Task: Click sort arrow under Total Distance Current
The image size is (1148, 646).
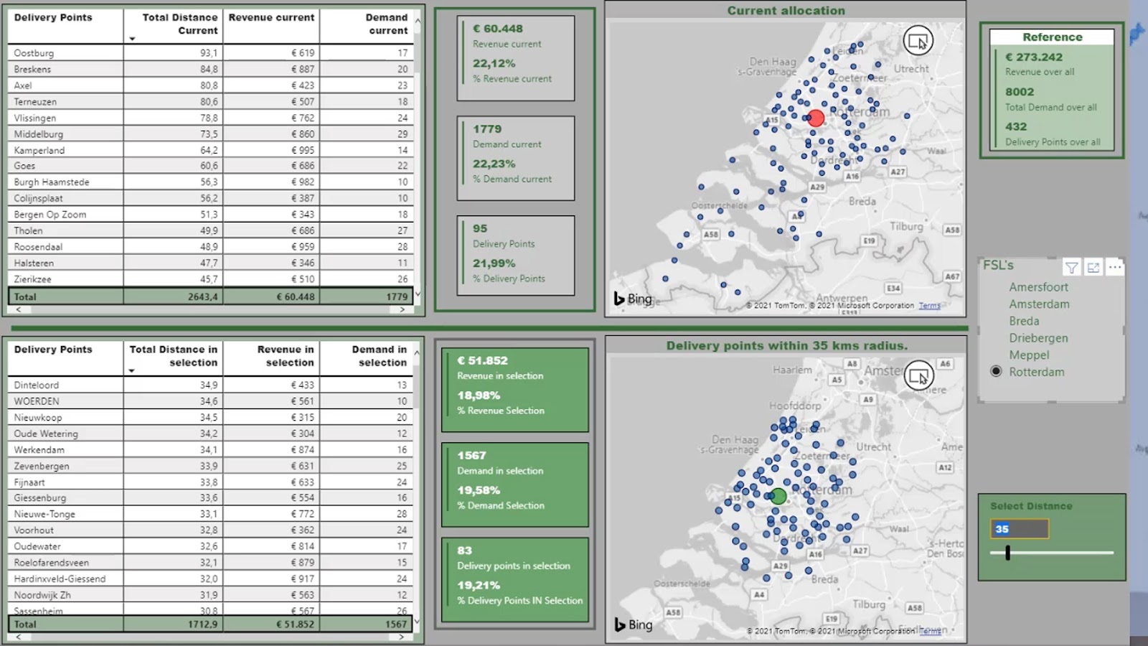Action: tap(132, 39)
